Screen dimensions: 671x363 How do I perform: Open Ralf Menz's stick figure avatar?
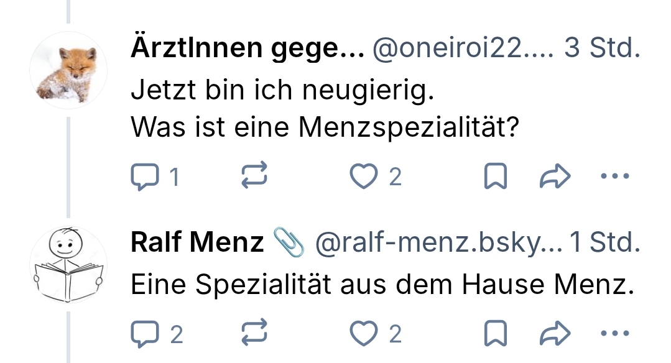point(68,266)
